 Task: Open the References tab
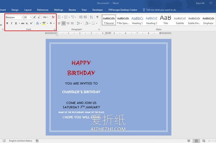coord(43,10)
